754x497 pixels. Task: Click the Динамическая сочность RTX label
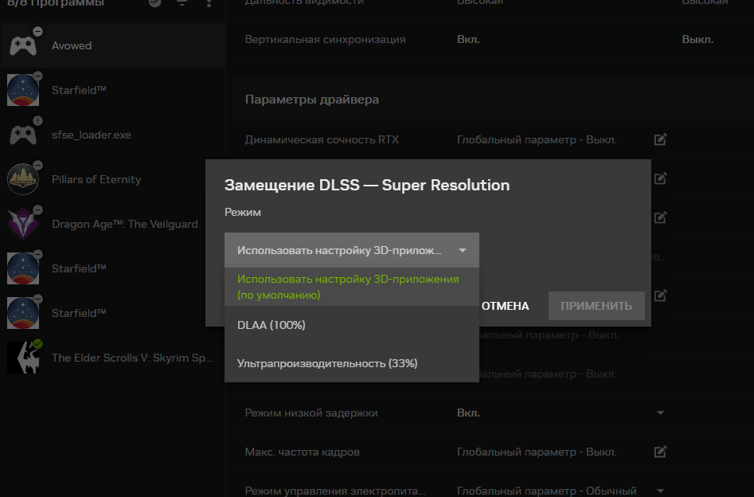click(322, 139)
